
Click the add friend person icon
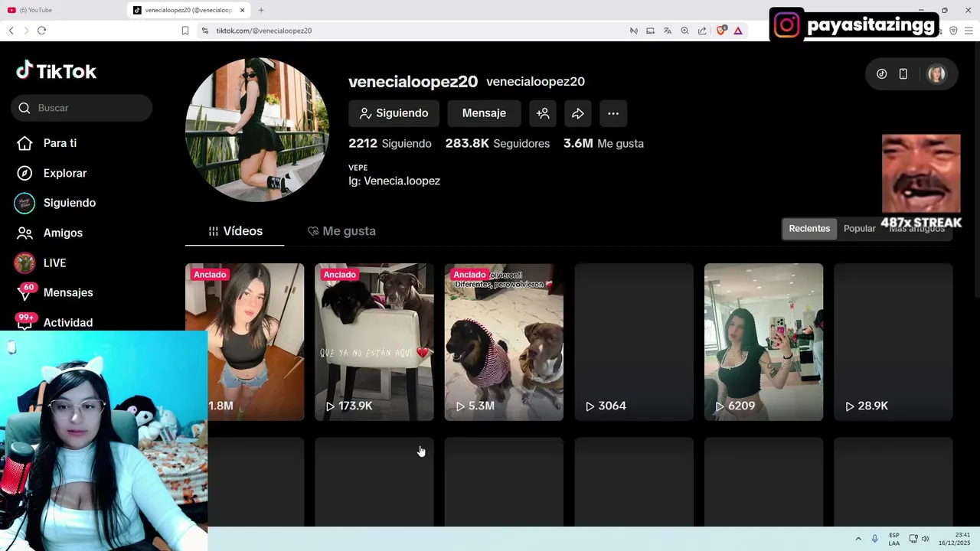click(543, 113)
